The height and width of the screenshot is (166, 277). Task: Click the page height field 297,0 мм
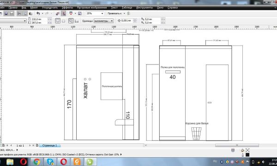click(x=39, y=23)
